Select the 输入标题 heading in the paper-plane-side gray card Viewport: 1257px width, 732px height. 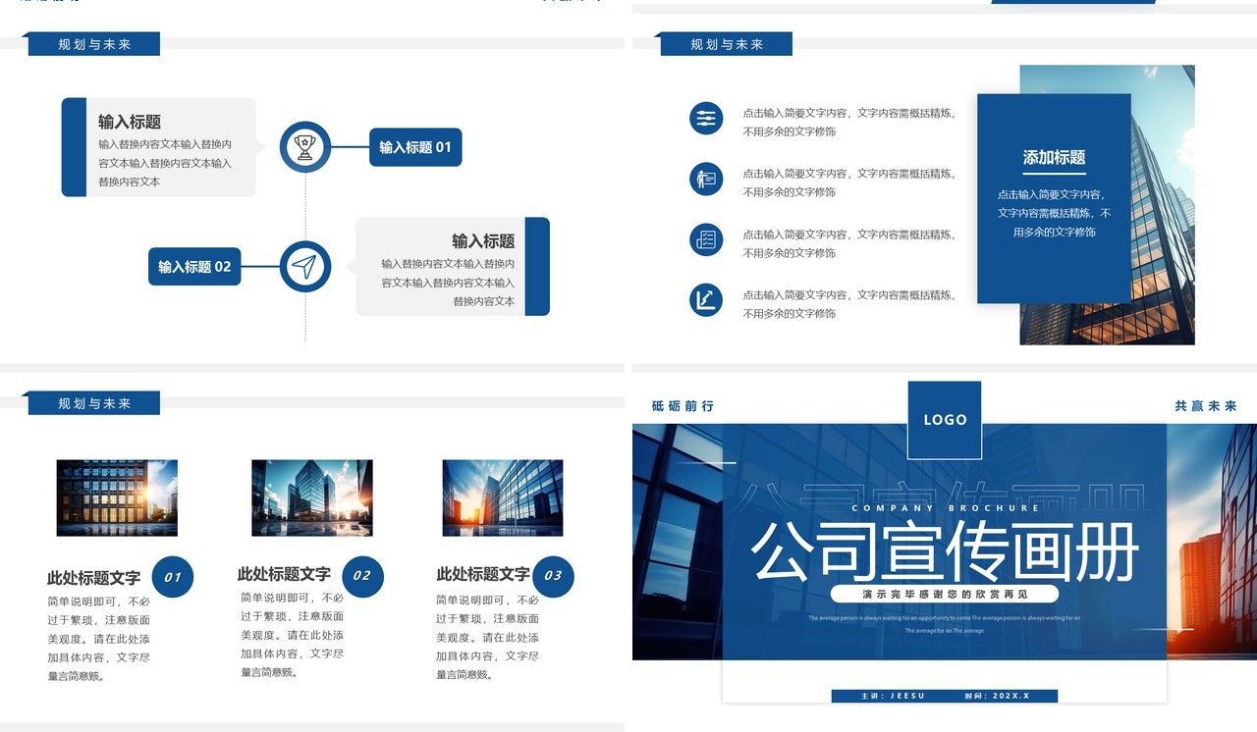click(483, 241)
